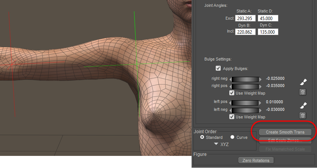Click the trash icon for left bulge weight map

(303, 115)
